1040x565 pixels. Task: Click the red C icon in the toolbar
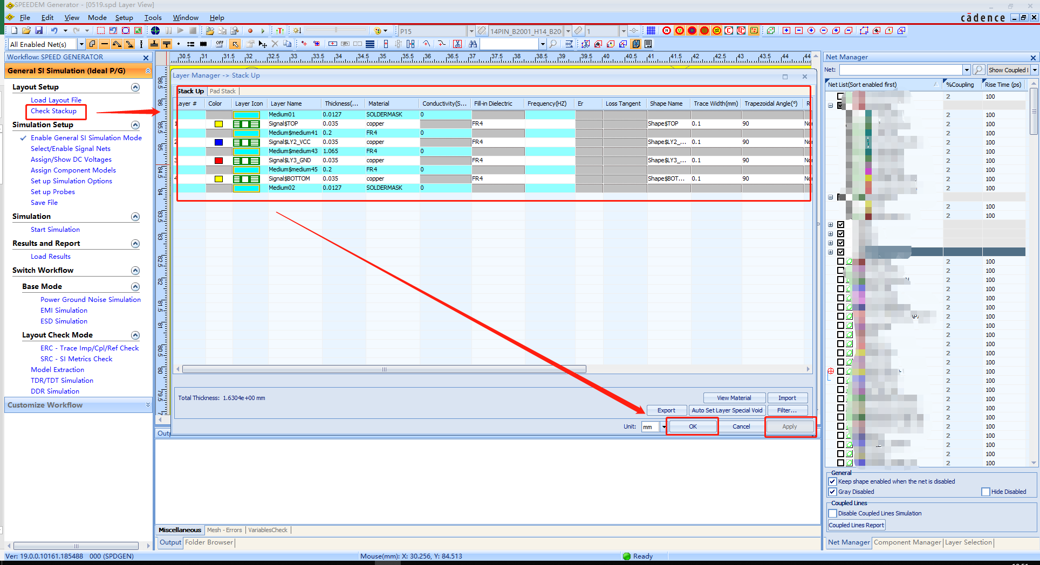pyautogui.click(x=729, y=31)
